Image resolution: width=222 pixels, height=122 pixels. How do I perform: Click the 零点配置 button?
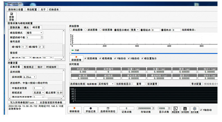[x=196, y=84]
